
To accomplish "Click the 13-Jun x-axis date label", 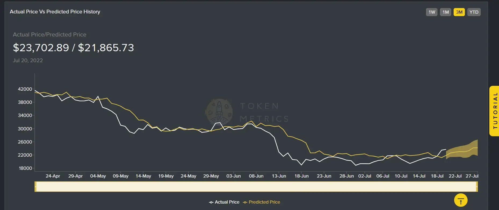I will pyautogui.click(x=279, y=176).
